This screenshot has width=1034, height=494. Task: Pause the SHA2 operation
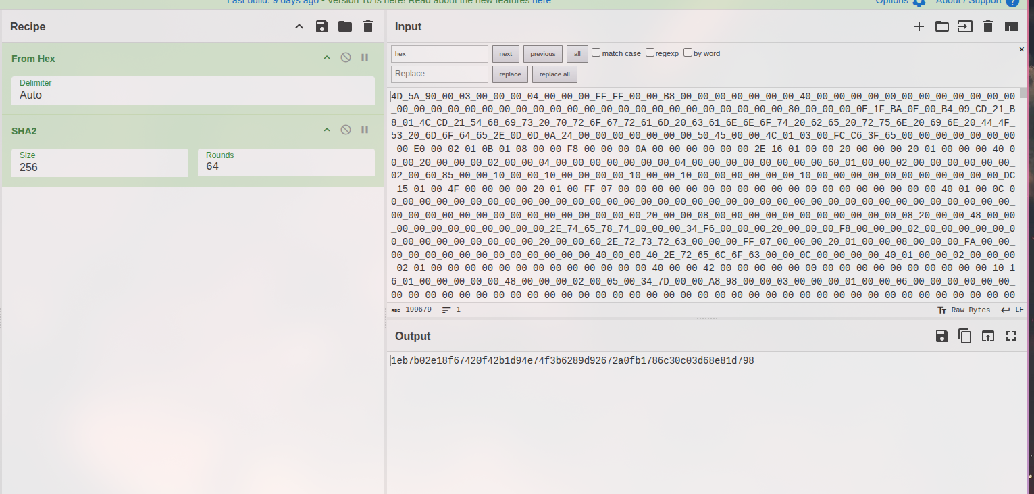[365, 130]
